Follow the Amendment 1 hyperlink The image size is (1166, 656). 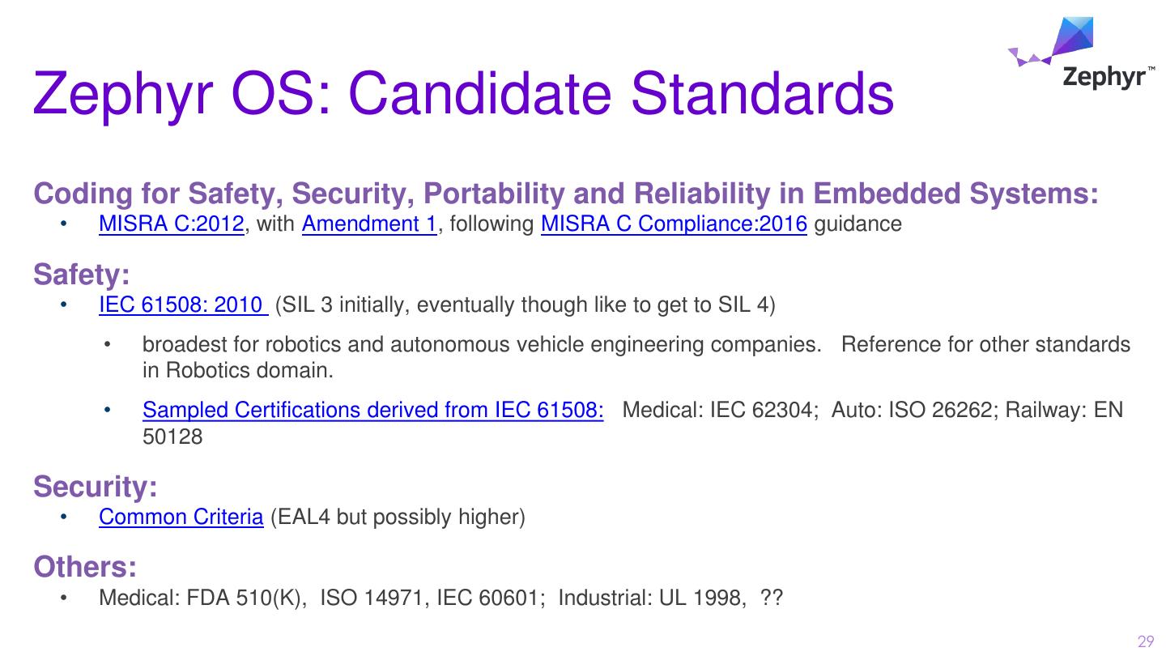(368, 224)
